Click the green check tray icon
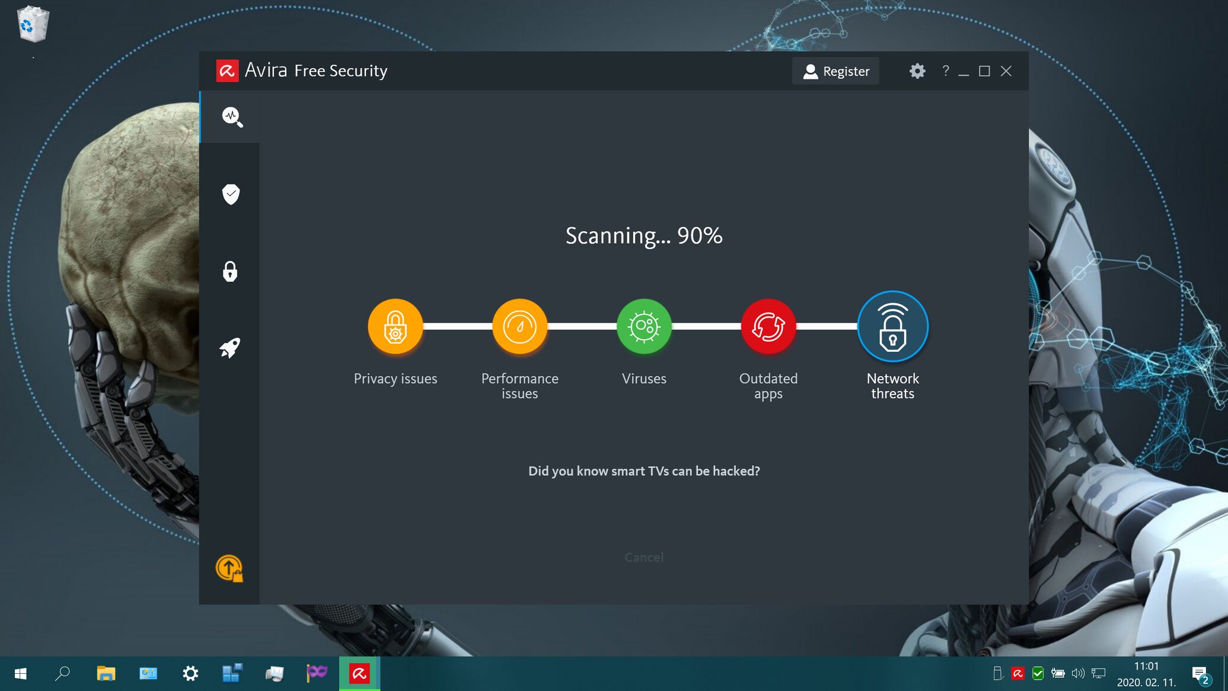 tap(1038, 674)
